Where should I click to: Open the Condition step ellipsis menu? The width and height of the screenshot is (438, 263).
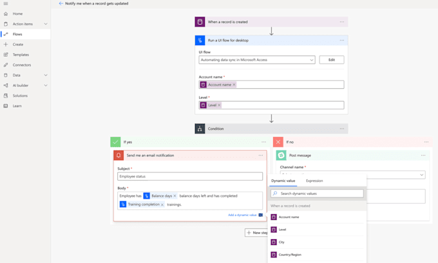tap(342, 129)
